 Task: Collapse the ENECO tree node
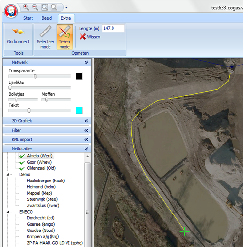[8, 212]
